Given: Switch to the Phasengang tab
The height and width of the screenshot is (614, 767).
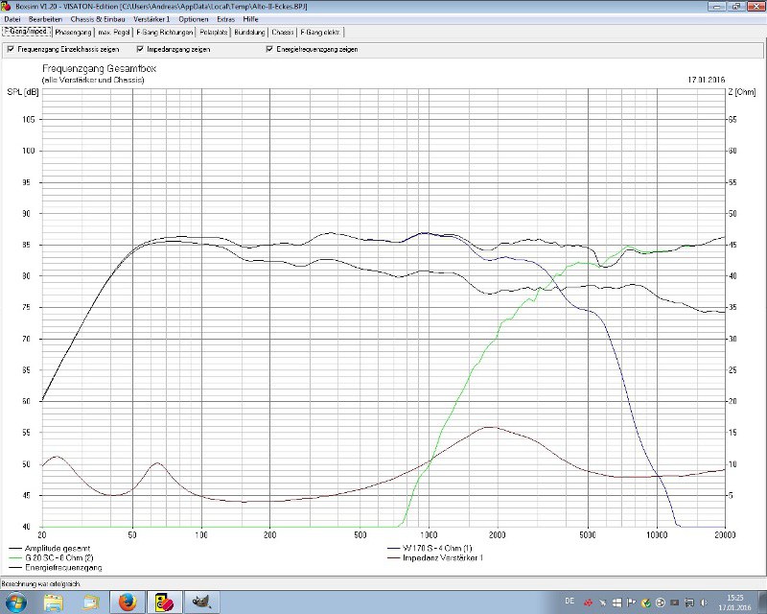Looking at the screenshot, I should 73,32.
